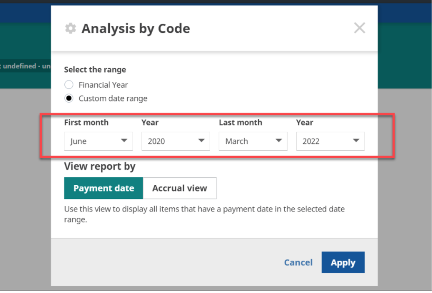Click the 'Analysis by Code' dialog title

coord(136,29)
